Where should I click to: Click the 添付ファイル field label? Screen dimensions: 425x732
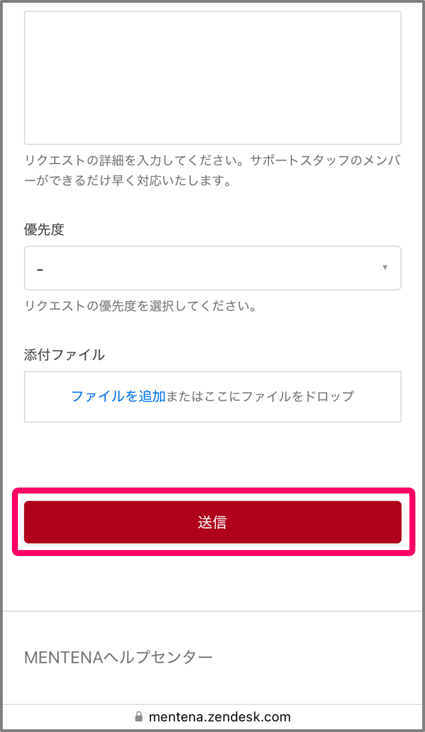tap(64, 354)
